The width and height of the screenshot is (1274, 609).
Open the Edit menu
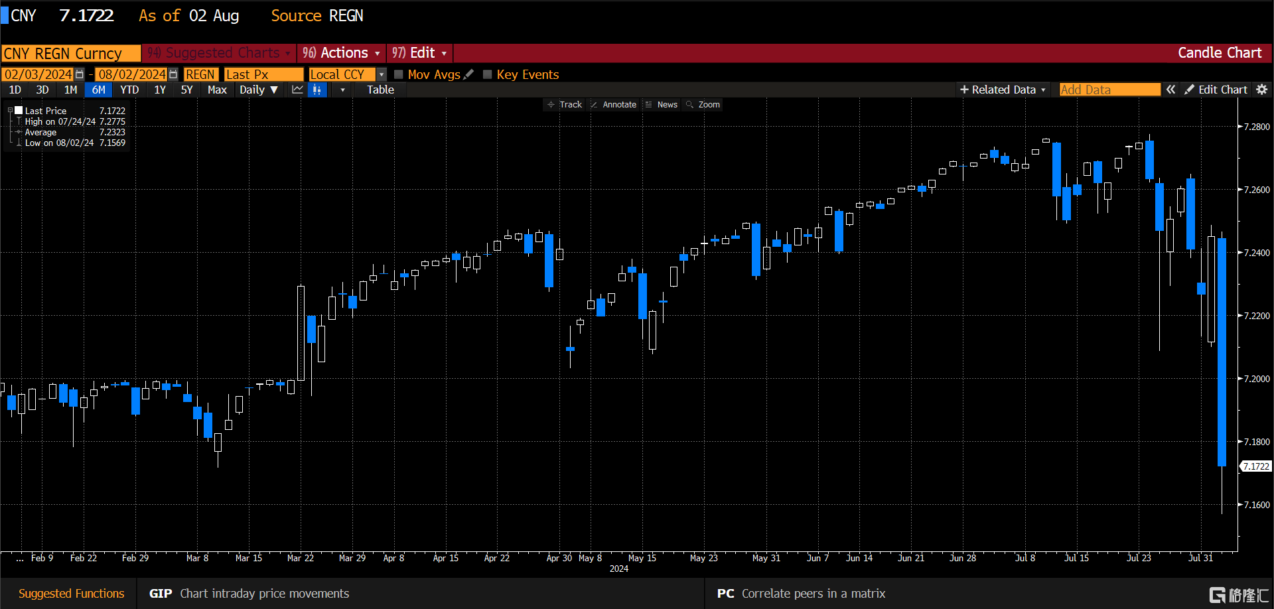(x=419, y=53)
